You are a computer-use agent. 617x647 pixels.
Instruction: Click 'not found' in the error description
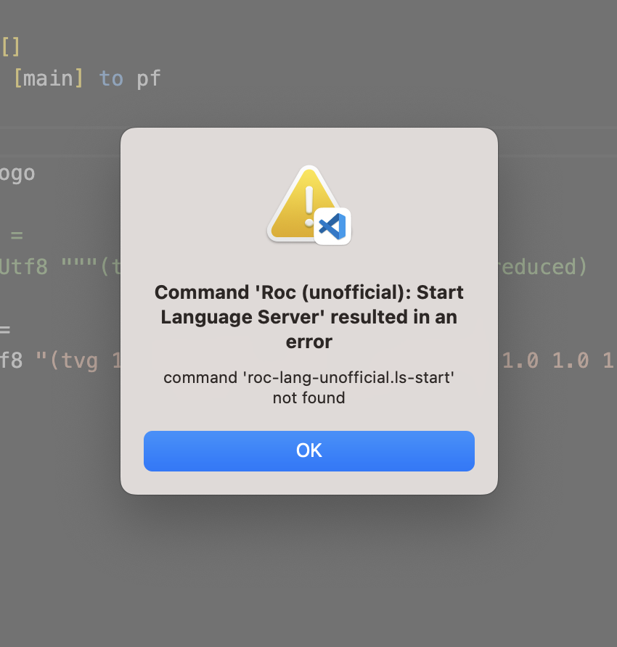click(x=309, y=397)
